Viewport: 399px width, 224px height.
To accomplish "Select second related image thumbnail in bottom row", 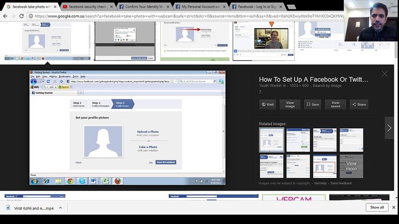I will 298,166.
